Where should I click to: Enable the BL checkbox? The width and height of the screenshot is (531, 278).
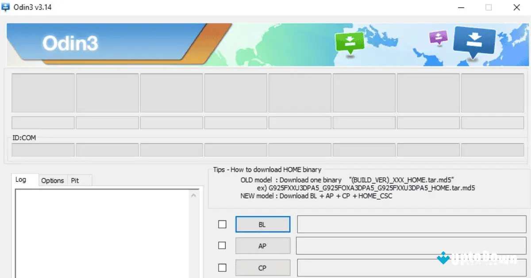coord(222,224)
